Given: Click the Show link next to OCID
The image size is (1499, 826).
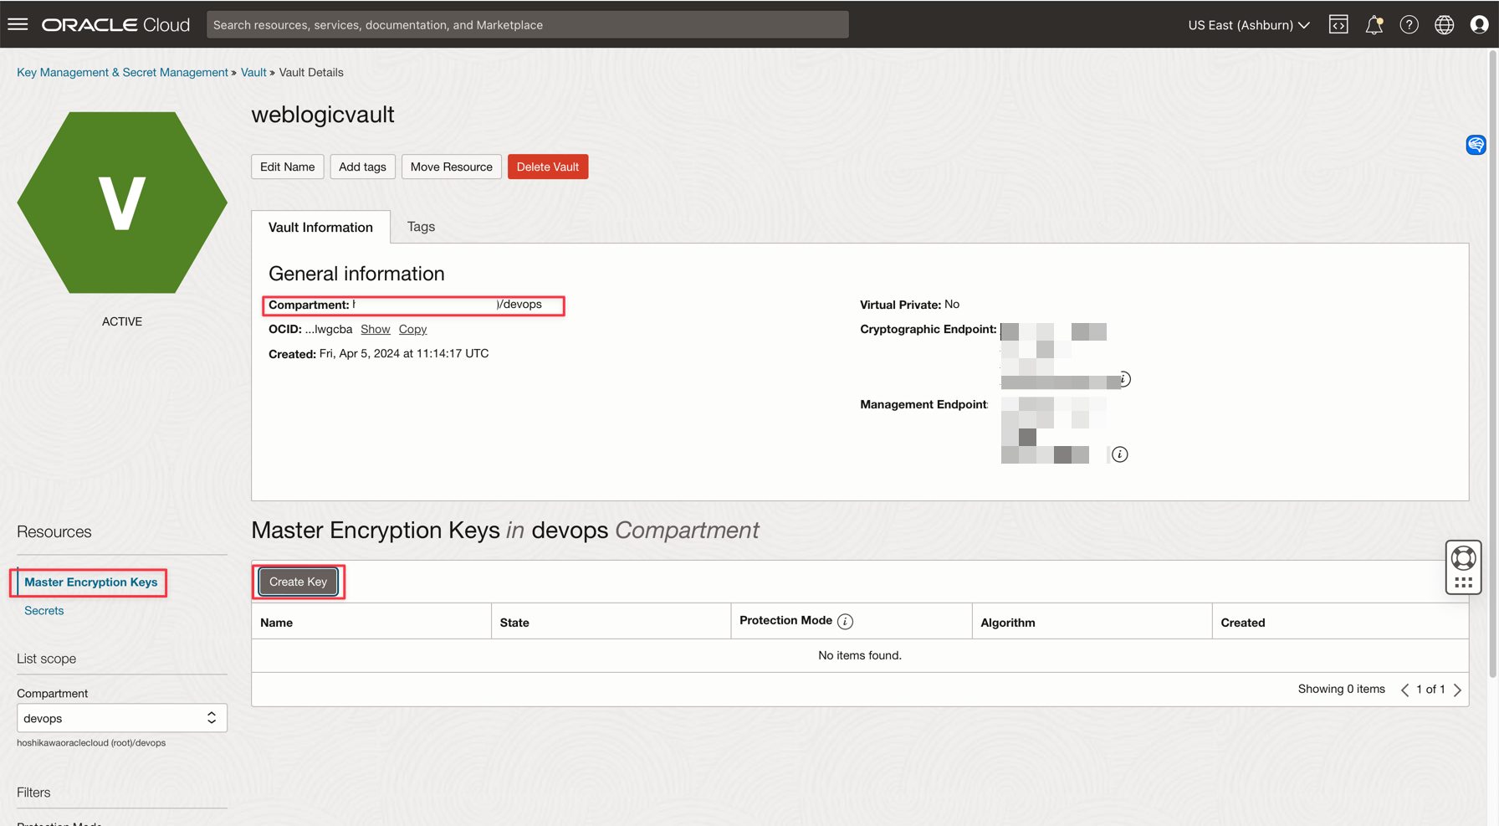Looking at the screenshot, I should [x=375, y=329].
